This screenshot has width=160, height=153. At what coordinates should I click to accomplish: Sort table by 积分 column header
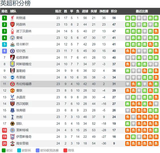pyautogui.click(x=114, y=11)
